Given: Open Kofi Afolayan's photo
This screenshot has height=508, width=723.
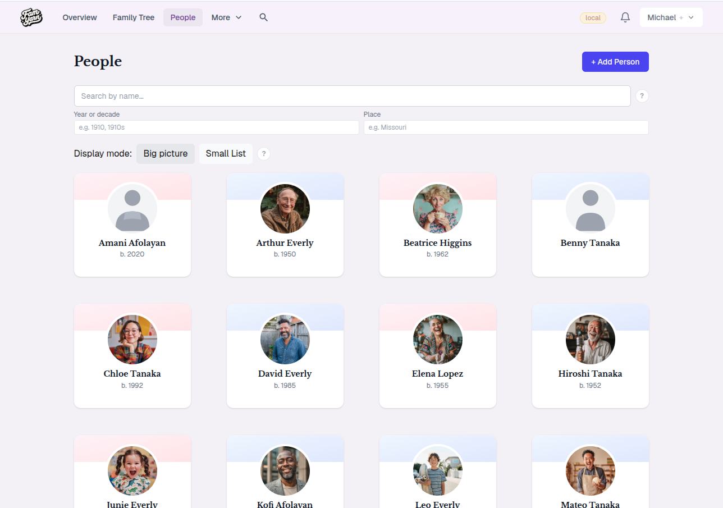Looking at the screenshot, I should (285, 470).
